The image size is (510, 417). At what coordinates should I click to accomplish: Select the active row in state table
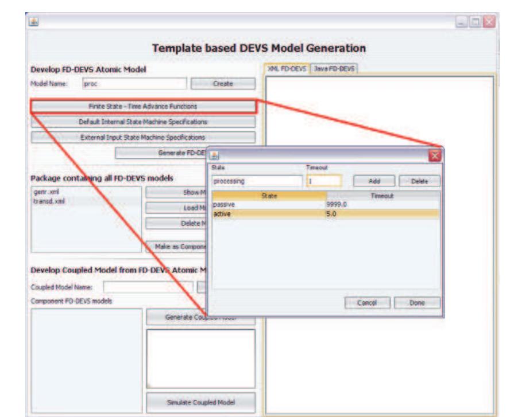point(326,214)
